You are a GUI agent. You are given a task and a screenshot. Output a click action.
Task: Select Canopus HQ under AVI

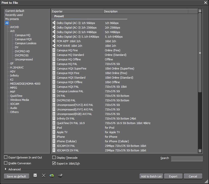[23, 35]
